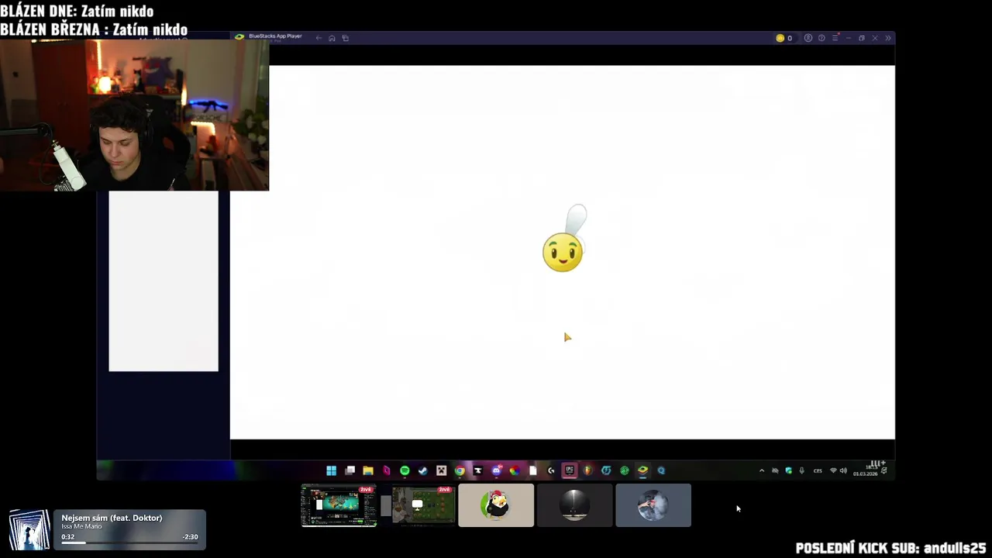Click the BlueStacks coin balance icon
The image size is (992, 558).
(x=780, y=38)
